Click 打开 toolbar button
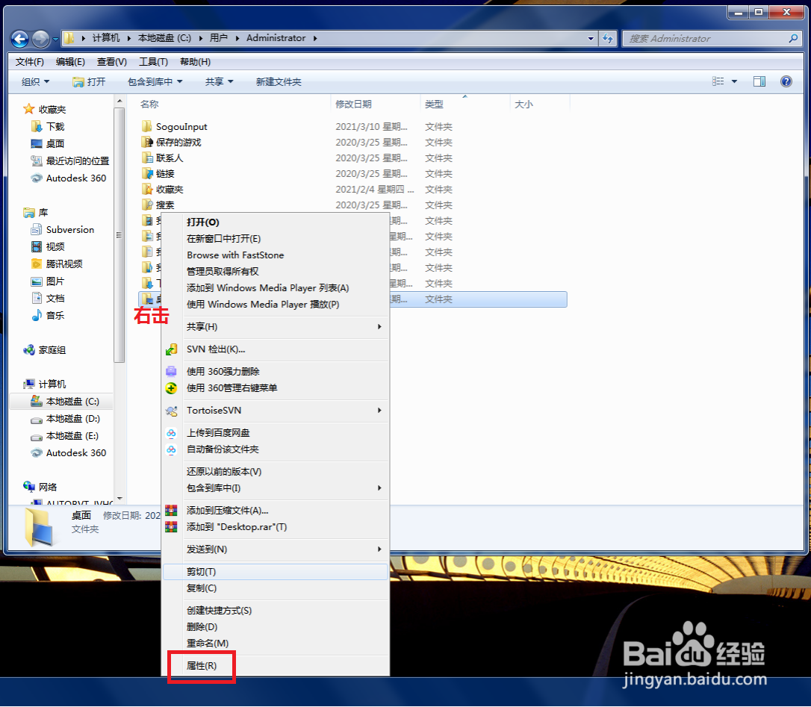Image resolution: width=811 pixels, height=707 pixels. 90,81
